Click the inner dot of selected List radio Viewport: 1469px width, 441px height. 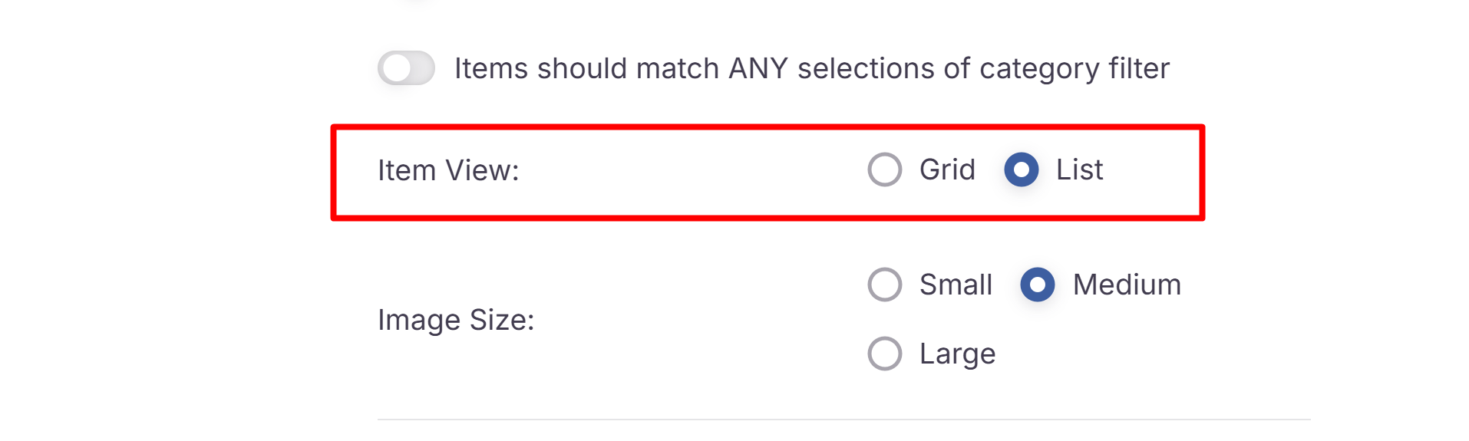pyautogui.click(x=1021, y=169)
